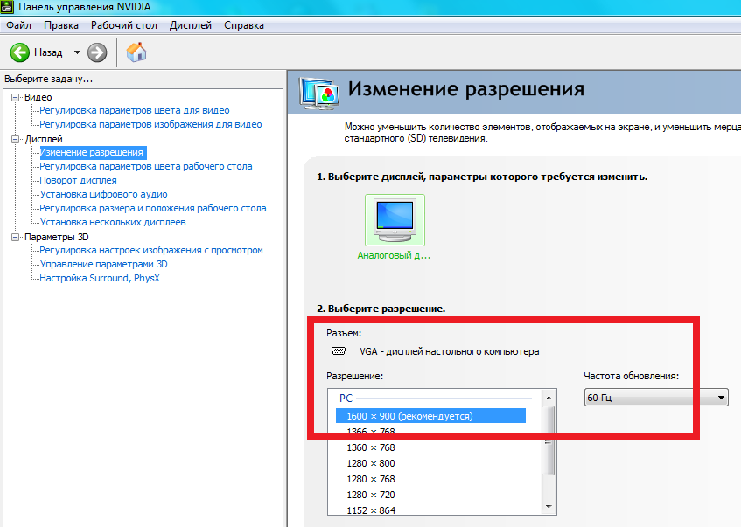This screenshot has width=741, height=527.
Task: Open the Справка menu
Action: click(x=244, y=25)
